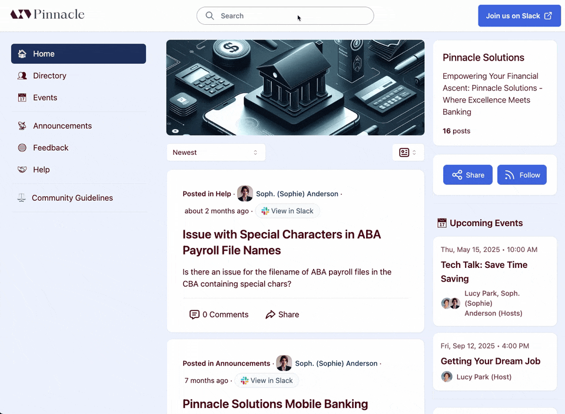Click Slack icon on the 7 months ago post
Viewport: 565px width, 414px height.
point(245,380)
